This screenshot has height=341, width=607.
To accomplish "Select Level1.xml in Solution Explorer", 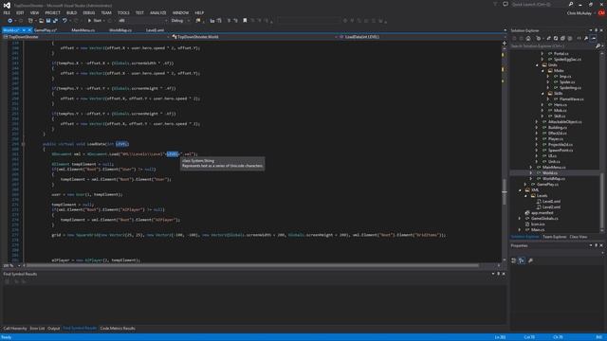I will click(551, 202).
